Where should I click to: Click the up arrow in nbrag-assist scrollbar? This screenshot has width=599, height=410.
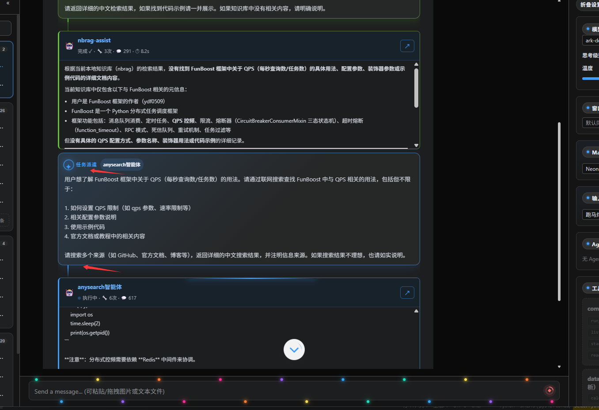pos(416,64)
